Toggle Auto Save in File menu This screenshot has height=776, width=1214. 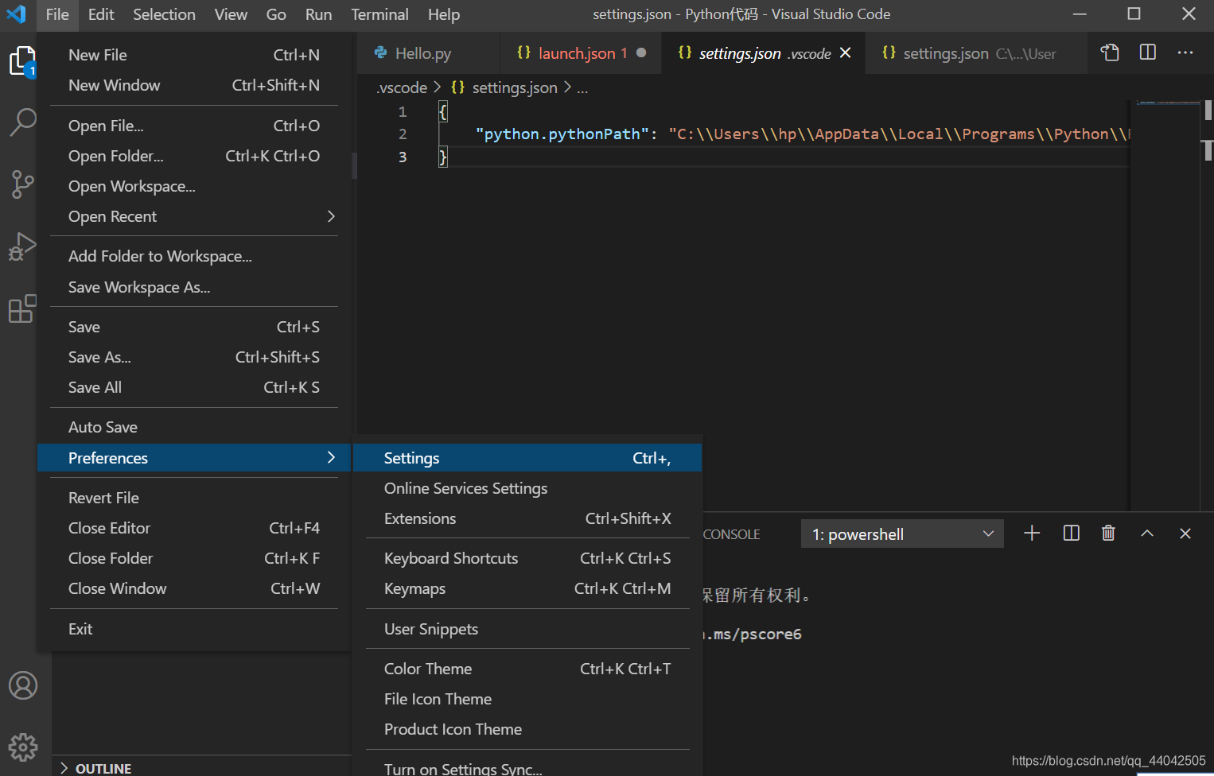click(194, 427)
